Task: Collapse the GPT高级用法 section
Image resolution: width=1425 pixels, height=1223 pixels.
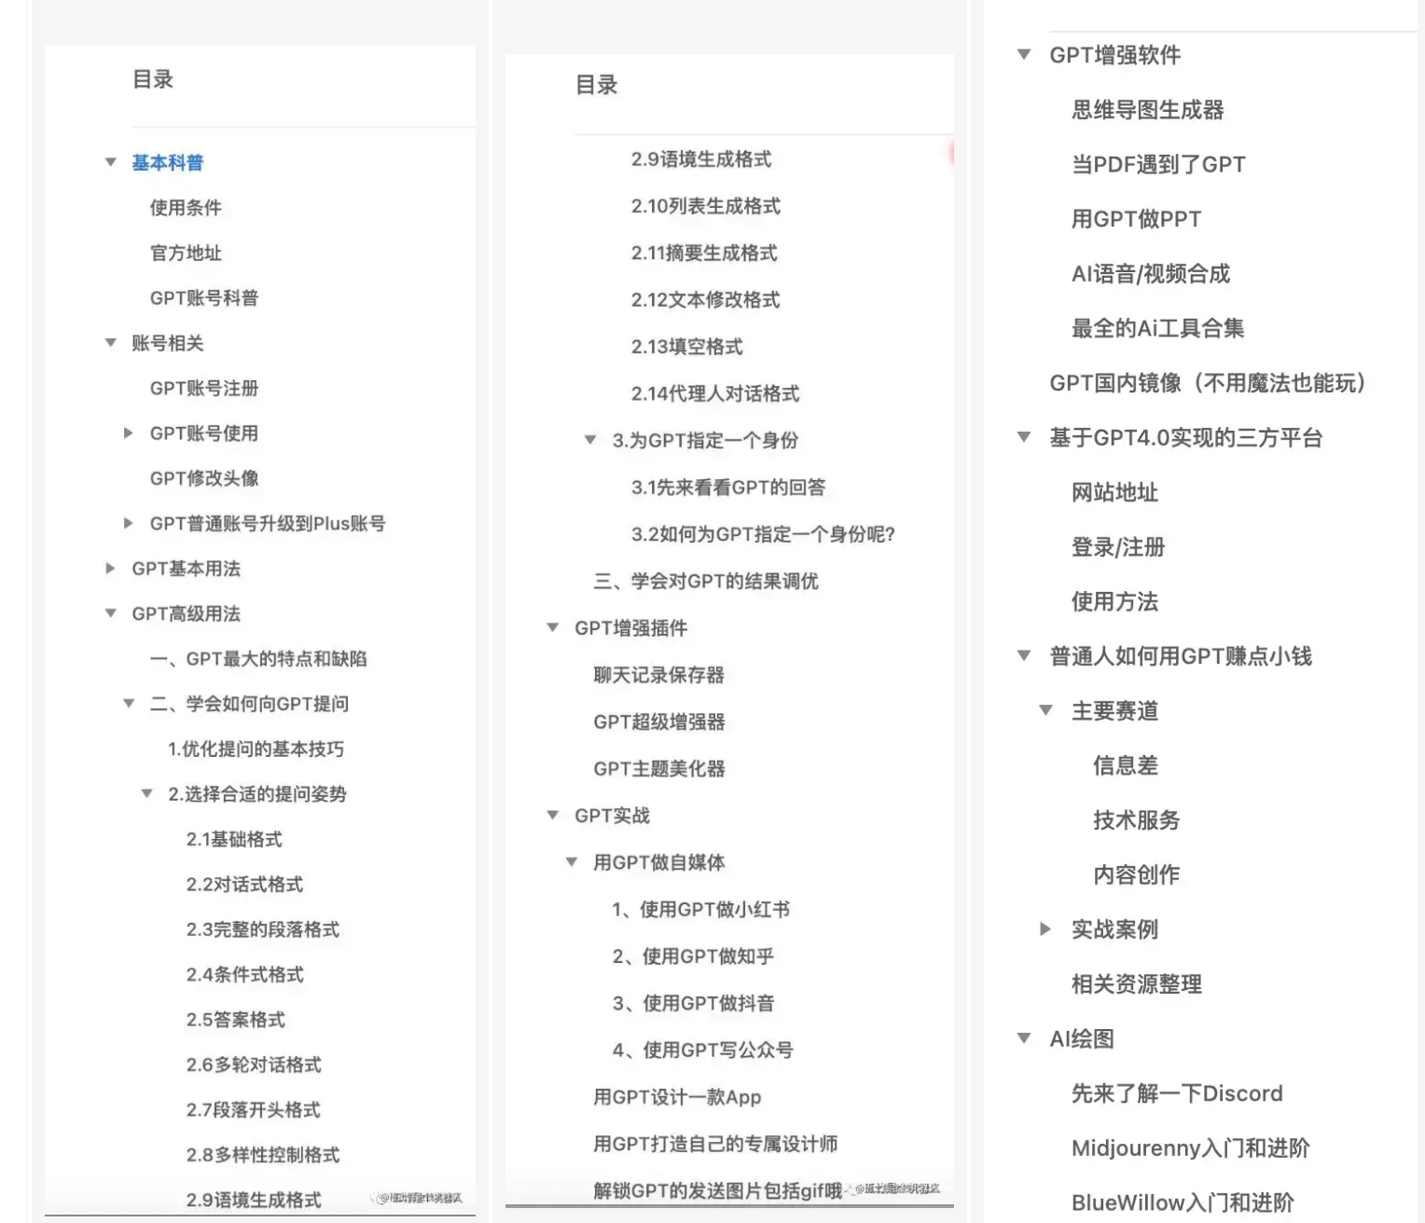Action: coord(111,613)
